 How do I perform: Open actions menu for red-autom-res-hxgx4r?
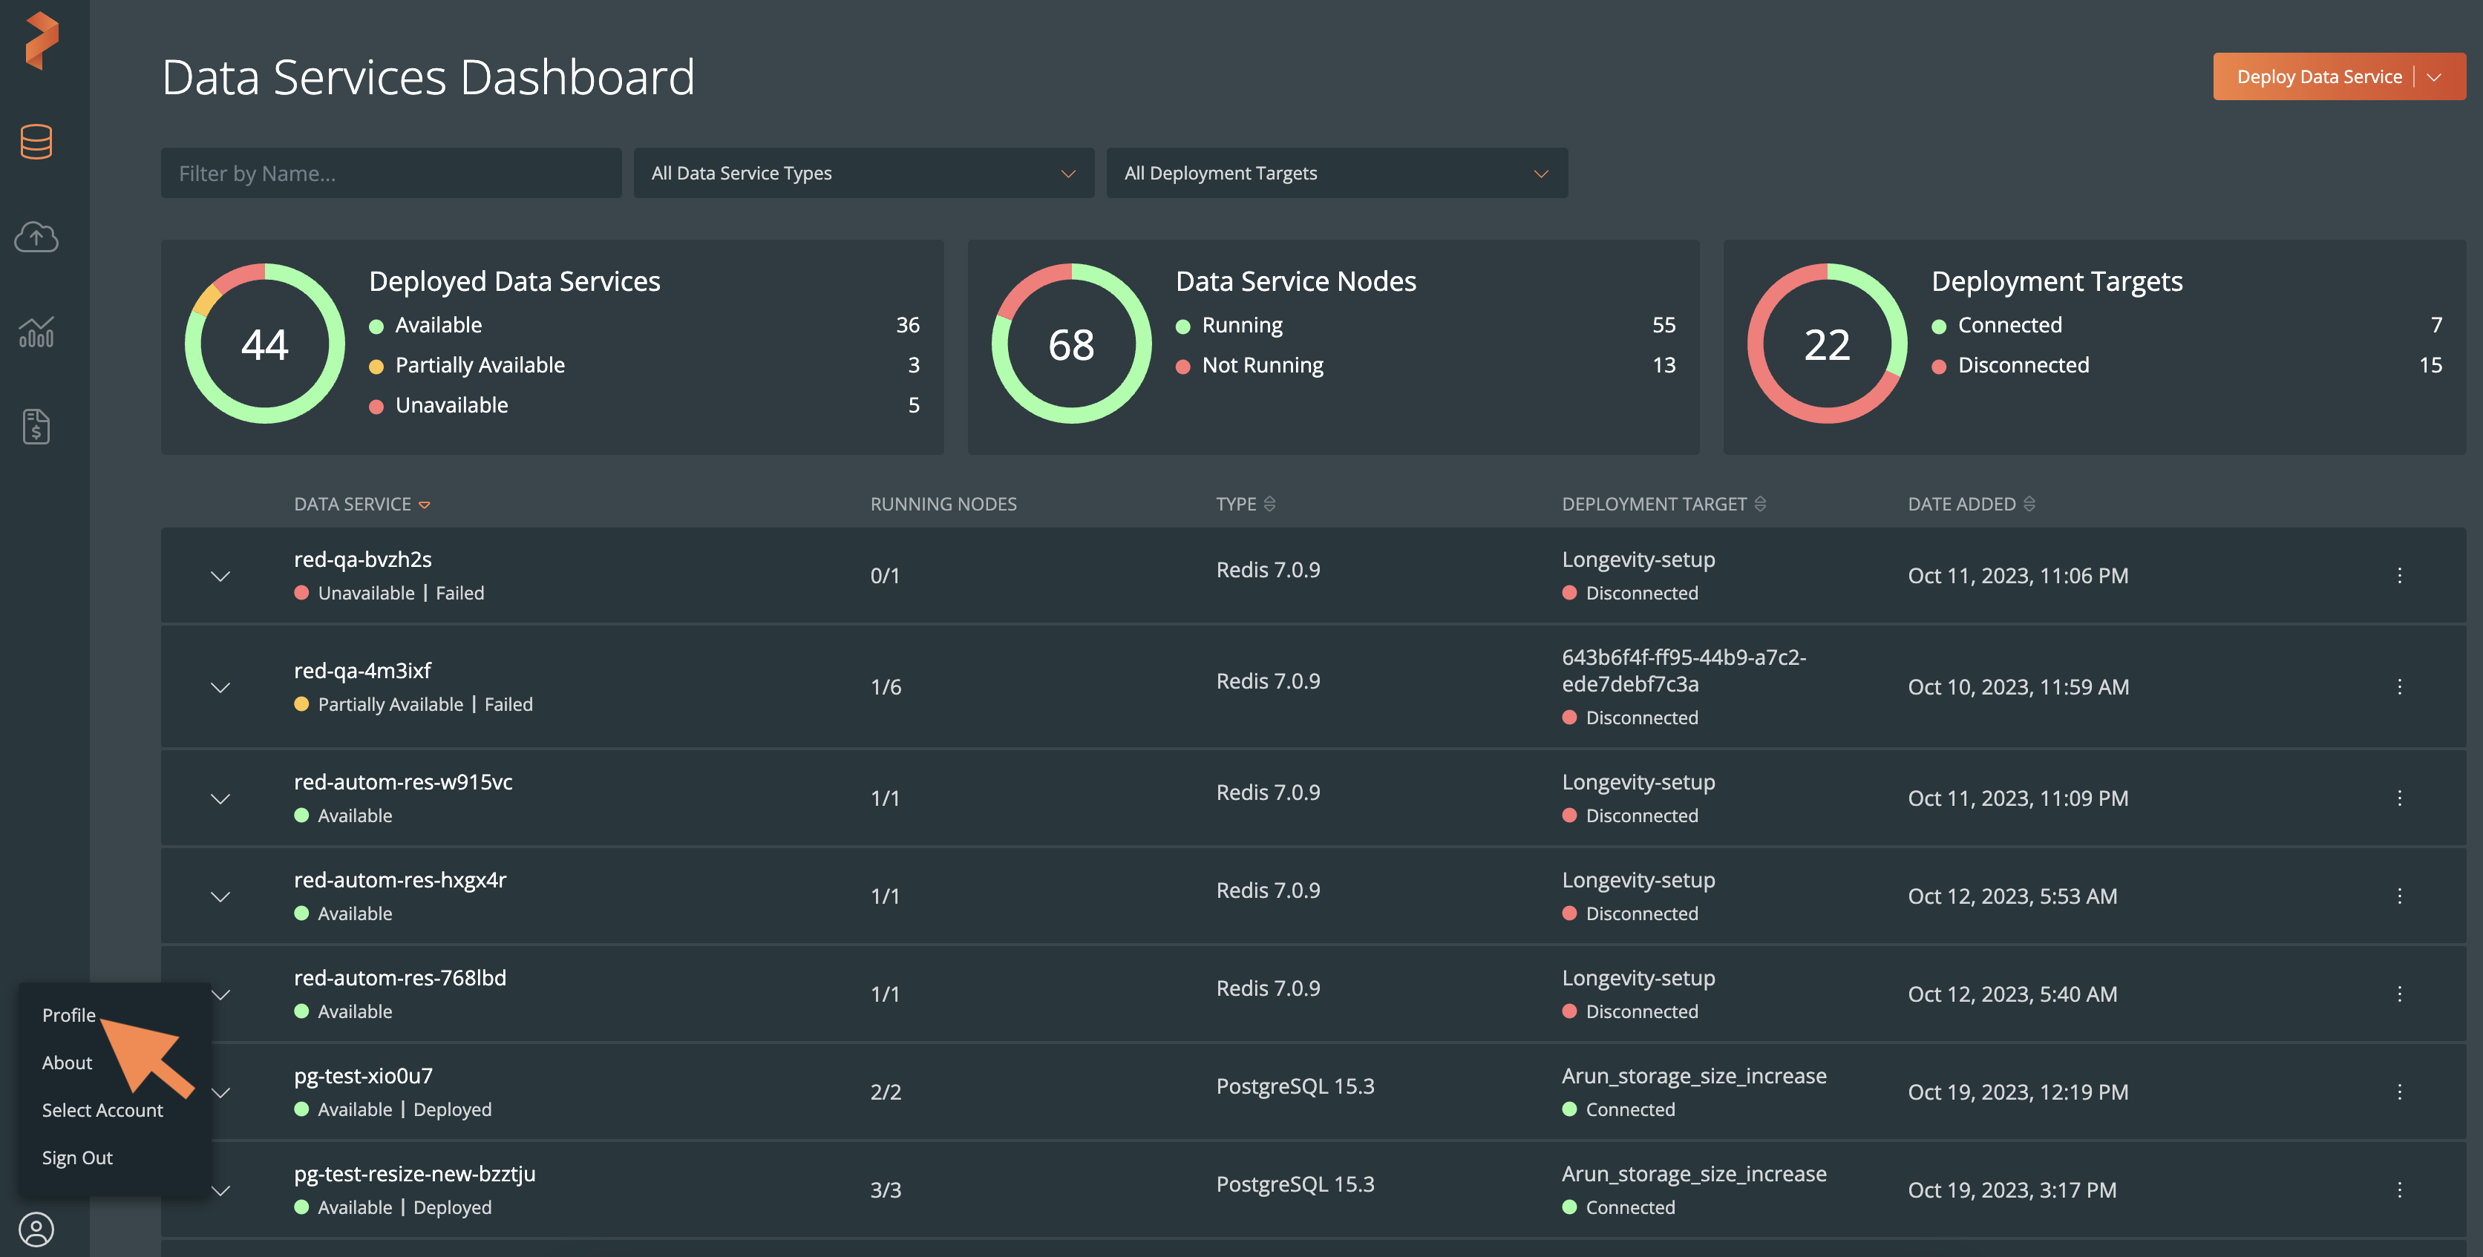[x=2398, y=896]
